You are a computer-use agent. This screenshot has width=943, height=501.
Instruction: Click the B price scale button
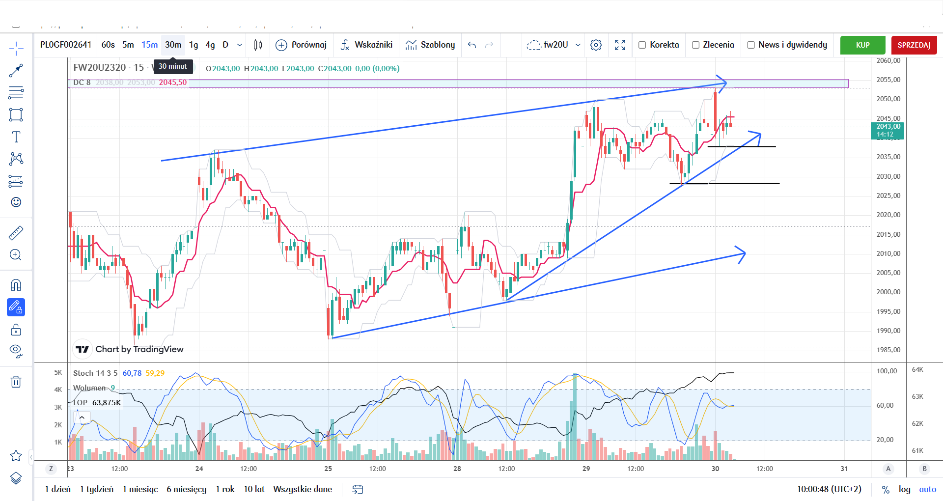click(924, 469)
